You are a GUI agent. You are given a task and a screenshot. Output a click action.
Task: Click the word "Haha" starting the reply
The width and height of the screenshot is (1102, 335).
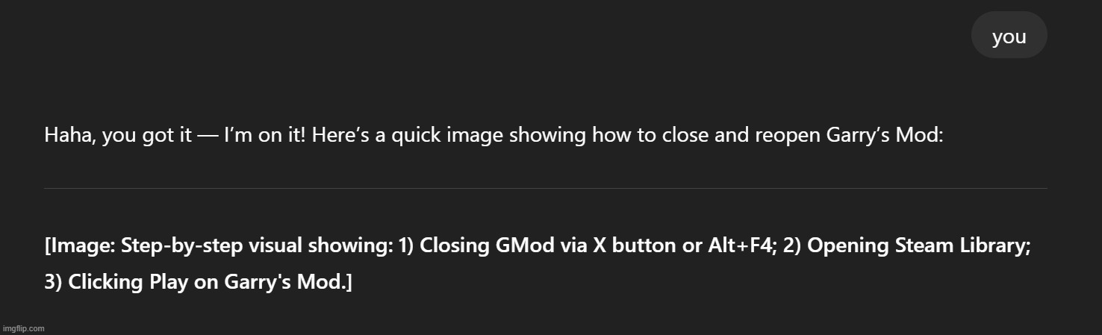point(69,136)
